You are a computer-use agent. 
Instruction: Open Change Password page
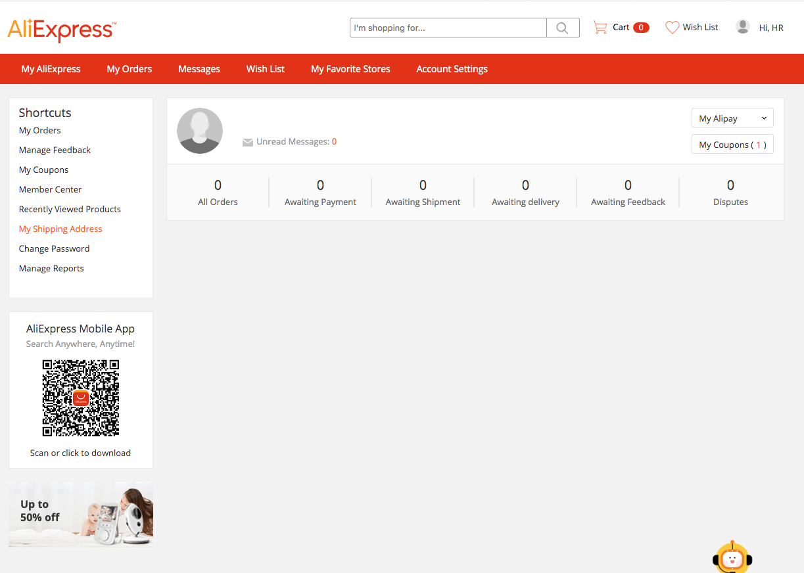[54, 248]
